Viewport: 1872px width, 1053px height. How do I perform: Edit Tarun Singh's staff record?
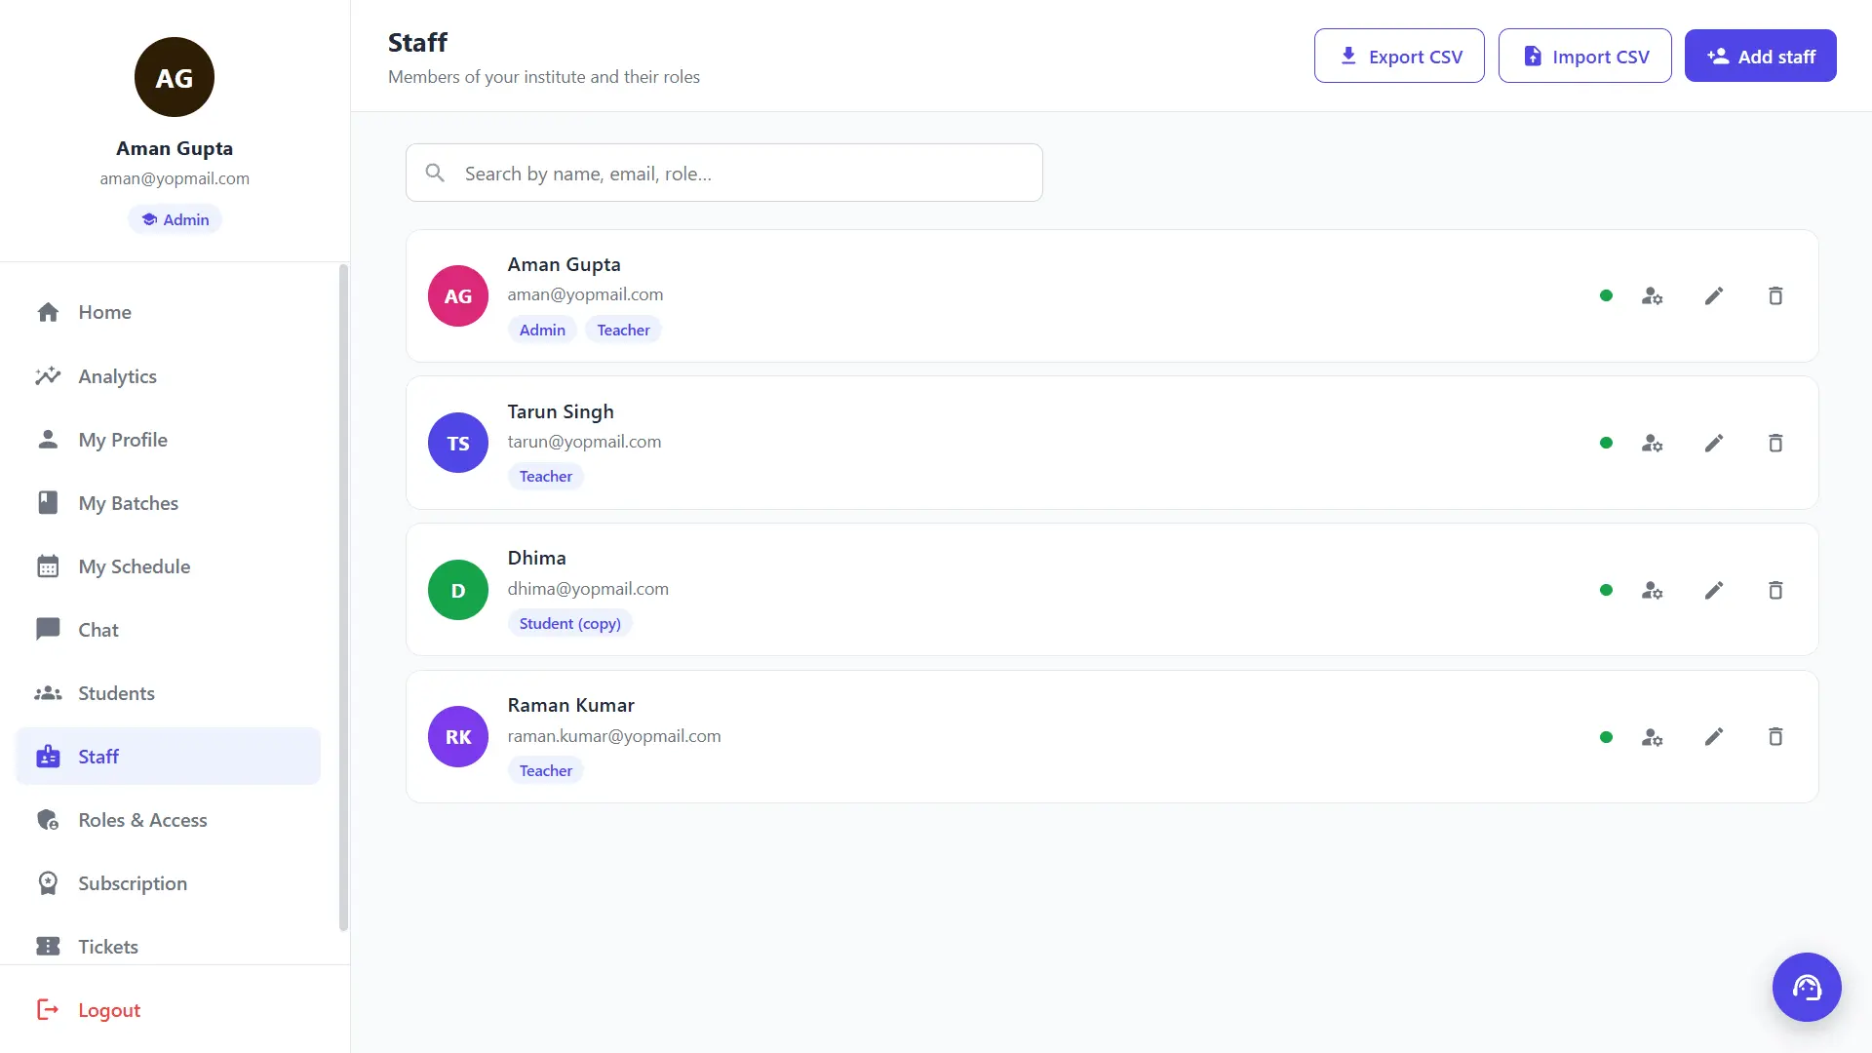(x=1714, y=444)
